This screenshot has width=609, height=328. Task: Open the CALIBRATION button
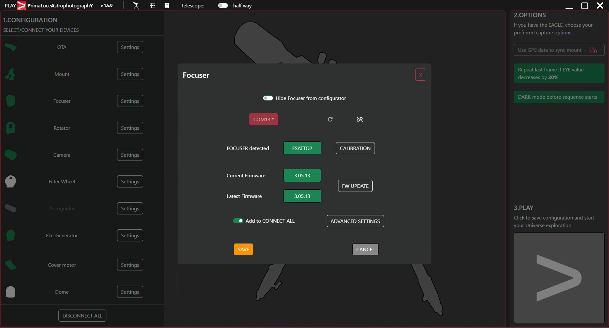355,148
